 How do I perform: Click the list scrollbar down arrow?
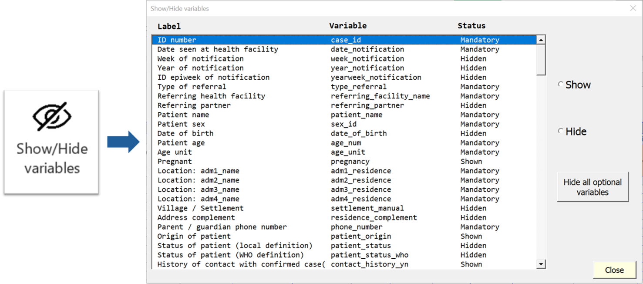(541, 264)
